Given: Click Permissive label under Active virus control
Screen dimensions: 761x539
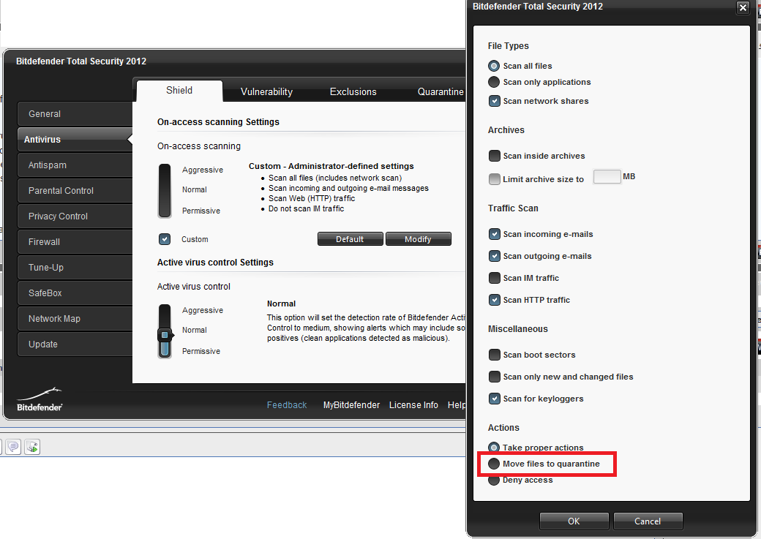Looking at the screenshot, I should (x=201, y=351).
